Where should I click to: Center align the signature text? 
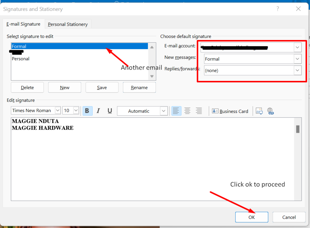pos(187,111)
